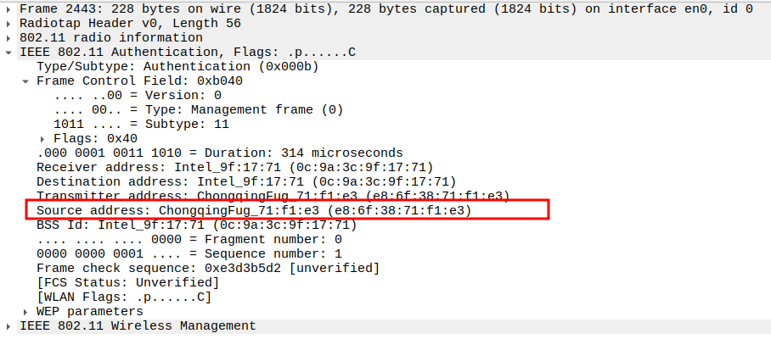Select the highlighted Source address row

point(253,210)
